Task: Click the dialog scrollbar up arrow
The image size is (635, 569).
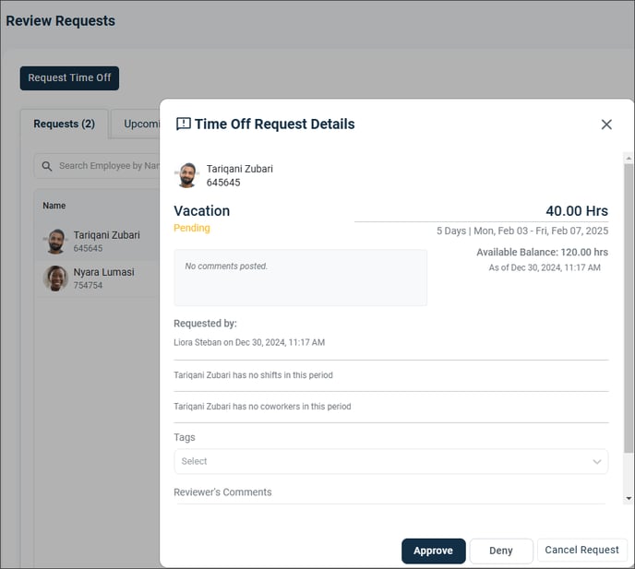Action: pos(629,159)
